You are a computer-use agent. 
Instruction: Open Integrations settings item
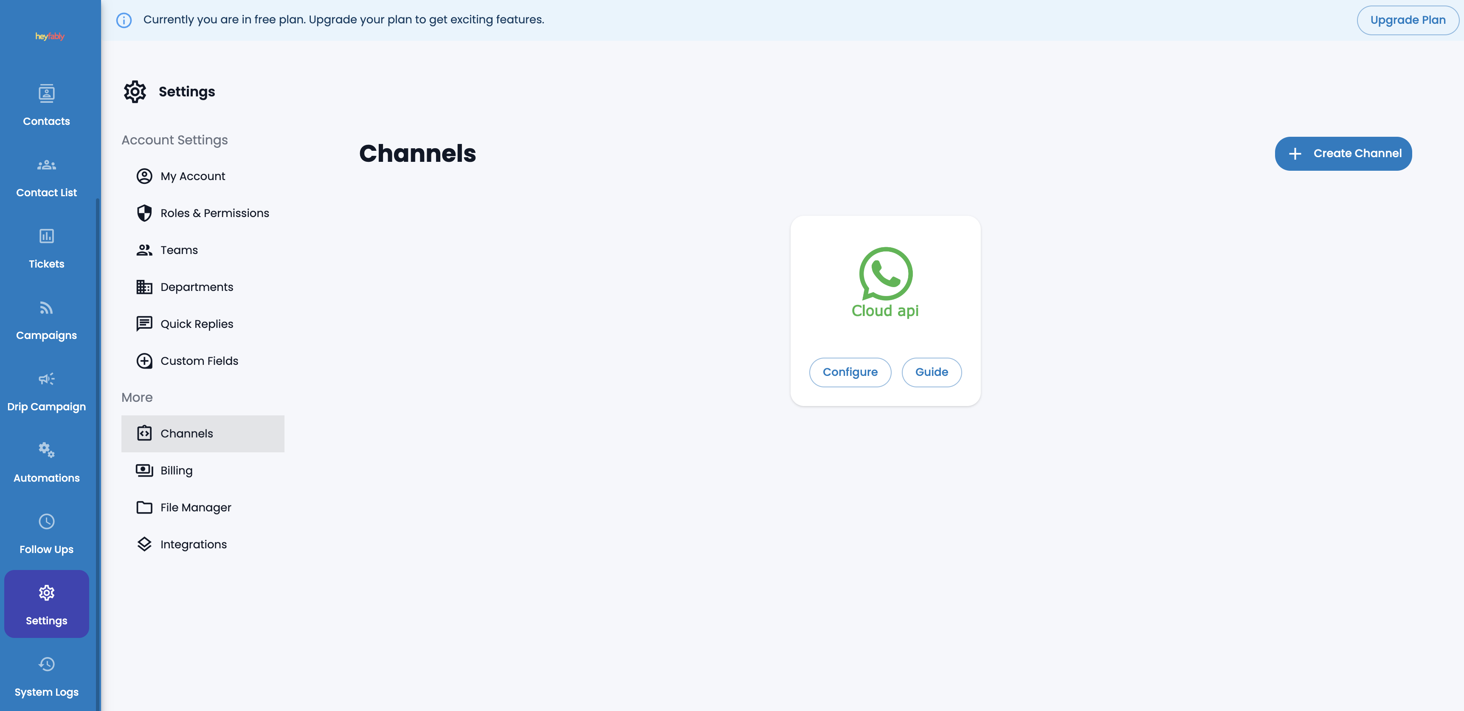pos(193,545)
